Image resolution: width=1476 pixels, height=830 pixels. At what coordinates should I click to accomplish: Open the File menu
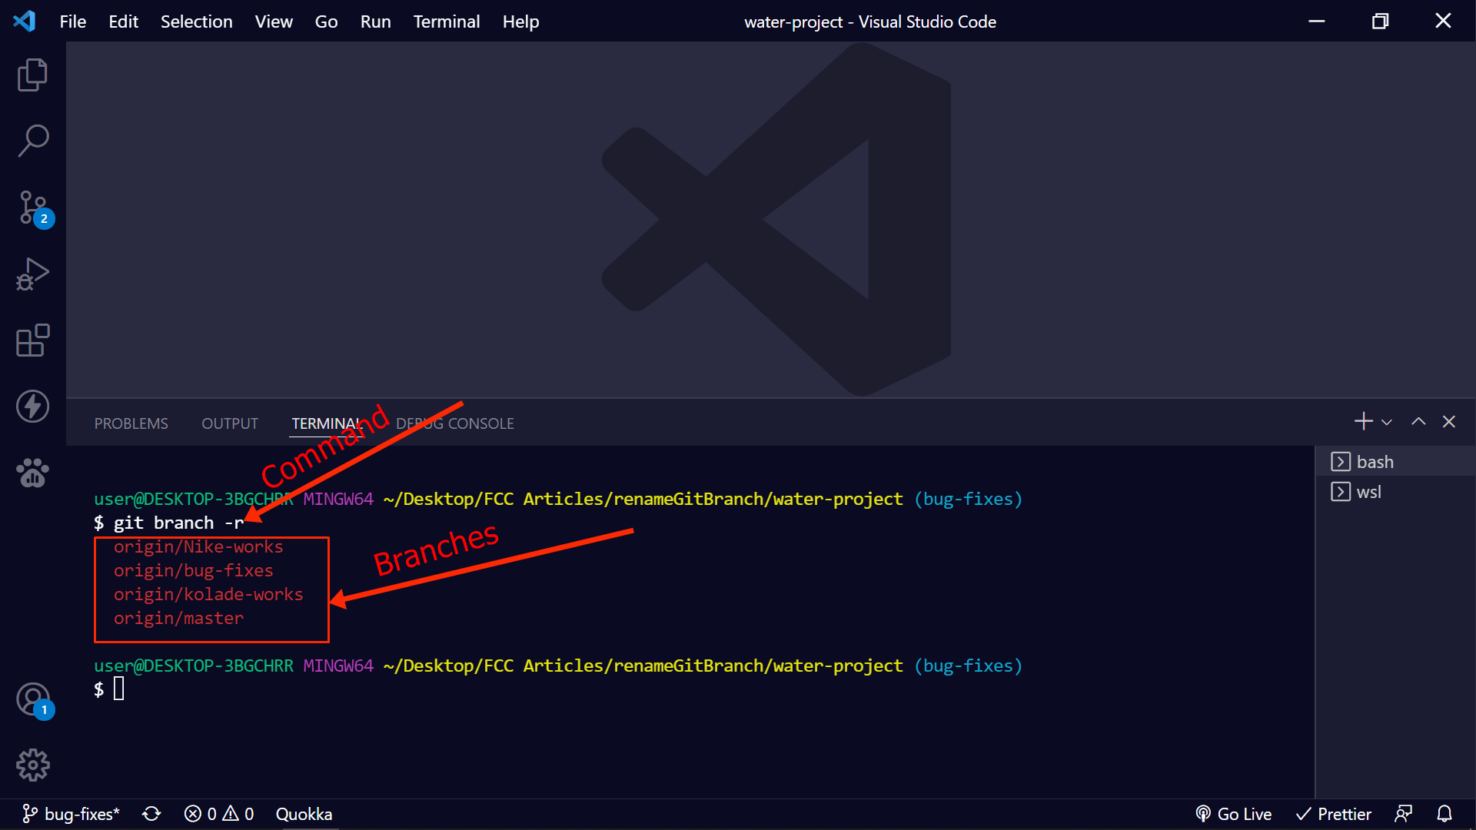pyautogui.click(x=73, y=22)
